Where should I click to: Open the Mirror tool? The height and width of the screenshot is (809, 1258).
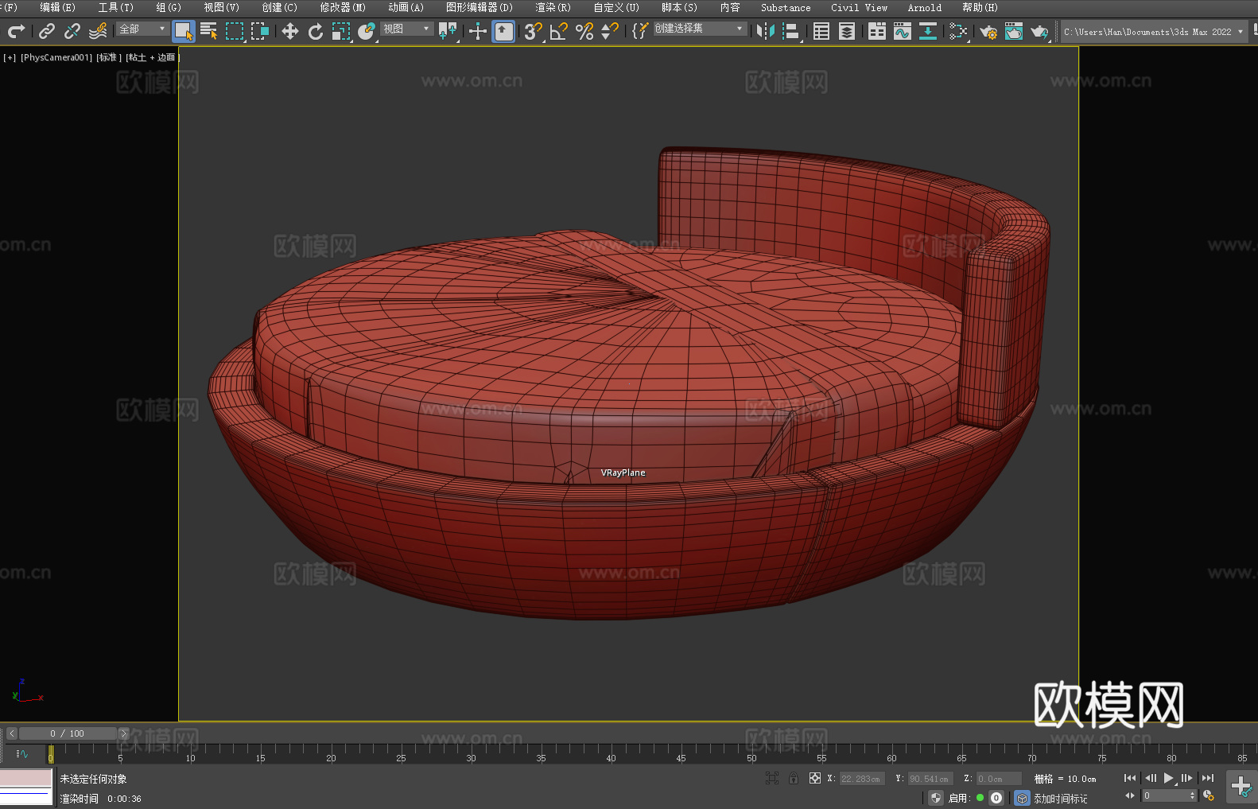(x=765, y=31)
